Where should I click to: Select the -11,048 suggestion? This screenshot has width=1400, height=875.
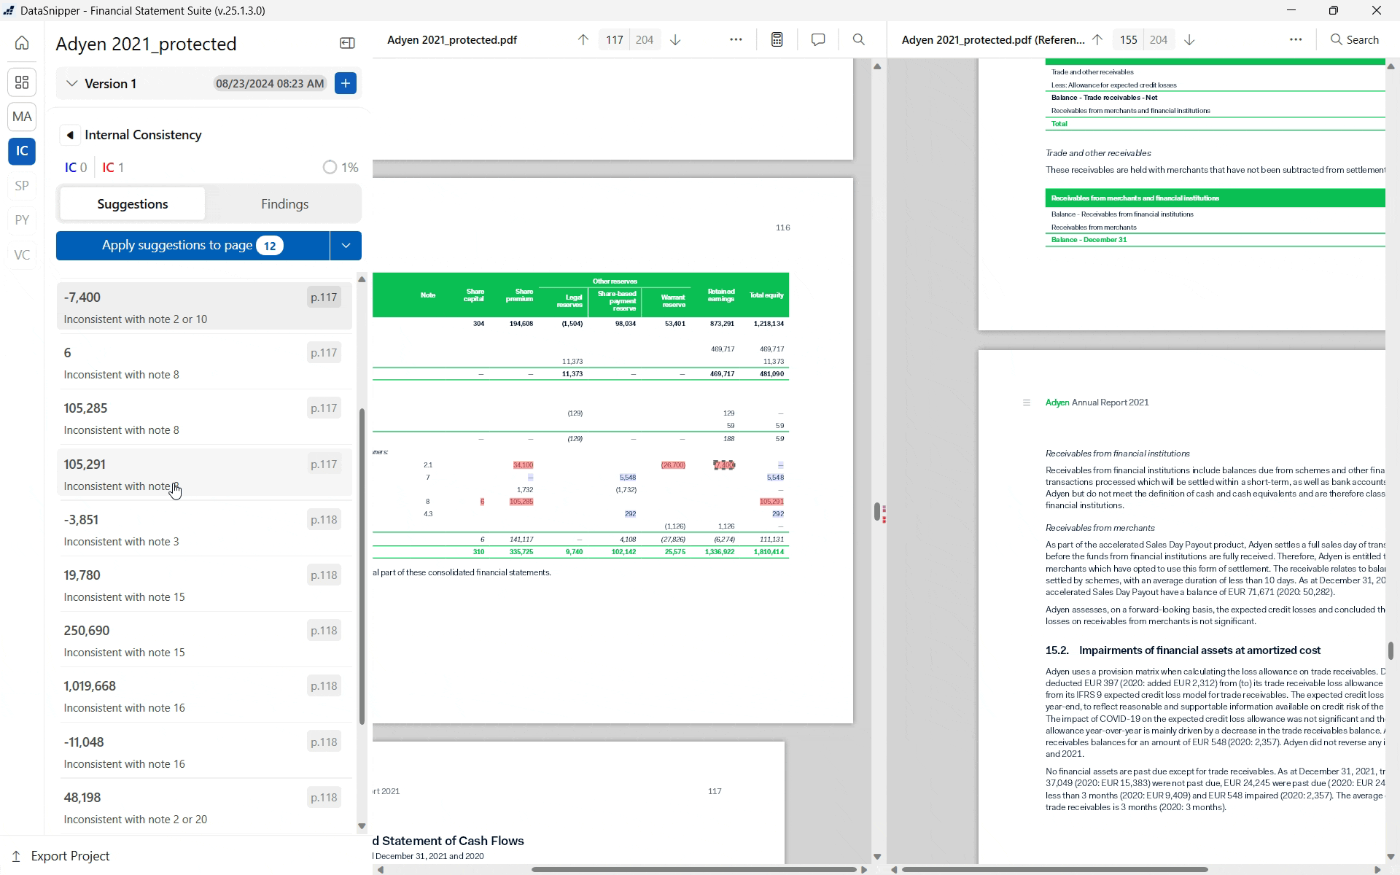(204, 752)
